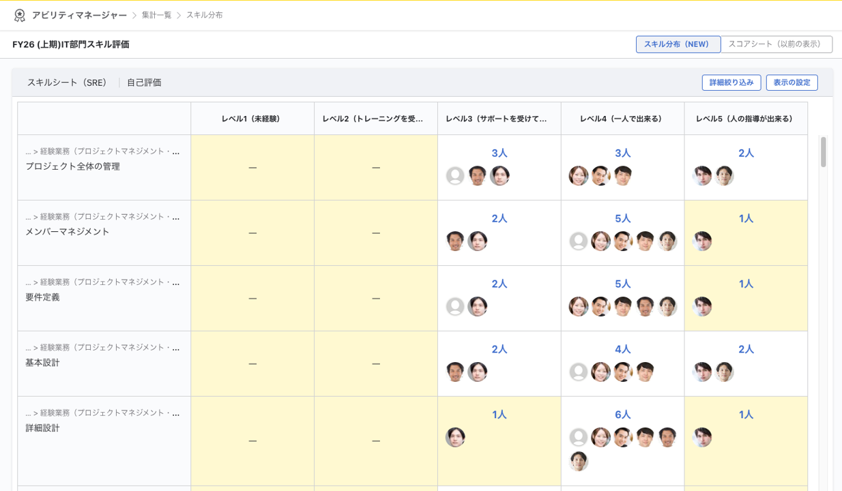Click レベル5（人の指導が出来る）column header
Screen dimensions: 842x491
tap(746, 119)
